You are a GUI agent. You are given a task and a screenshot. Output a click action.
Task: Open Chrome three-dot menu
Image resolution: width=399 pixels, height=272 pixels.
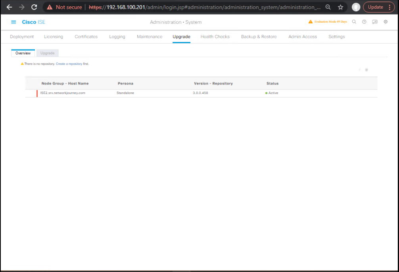click(x=389, y=7)
